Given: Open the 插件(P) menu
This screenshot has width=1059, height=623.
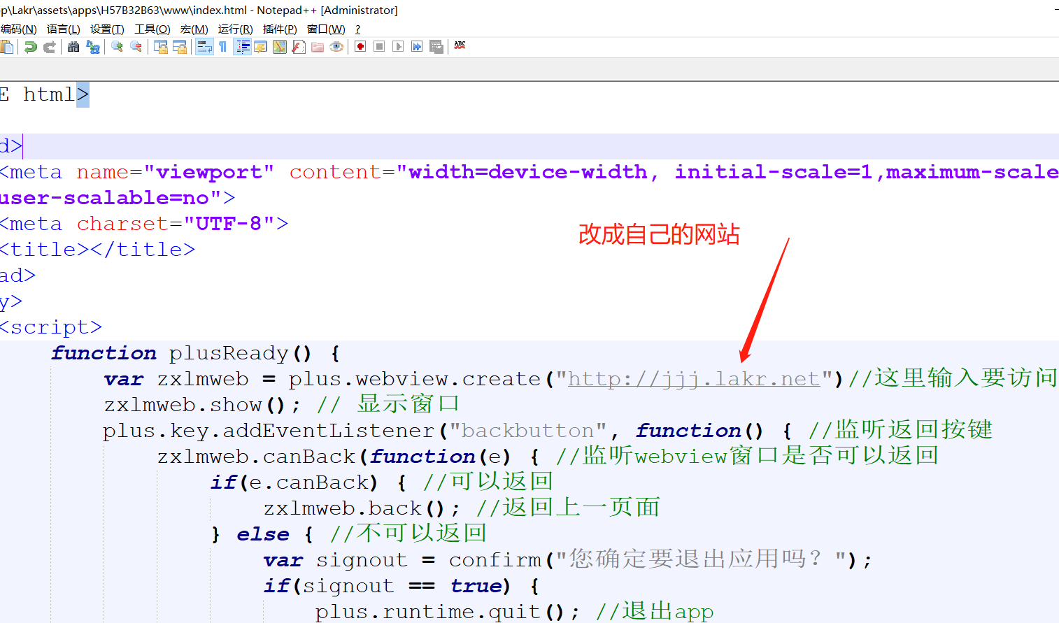Looking at the screenshot, I should [280, 29].
